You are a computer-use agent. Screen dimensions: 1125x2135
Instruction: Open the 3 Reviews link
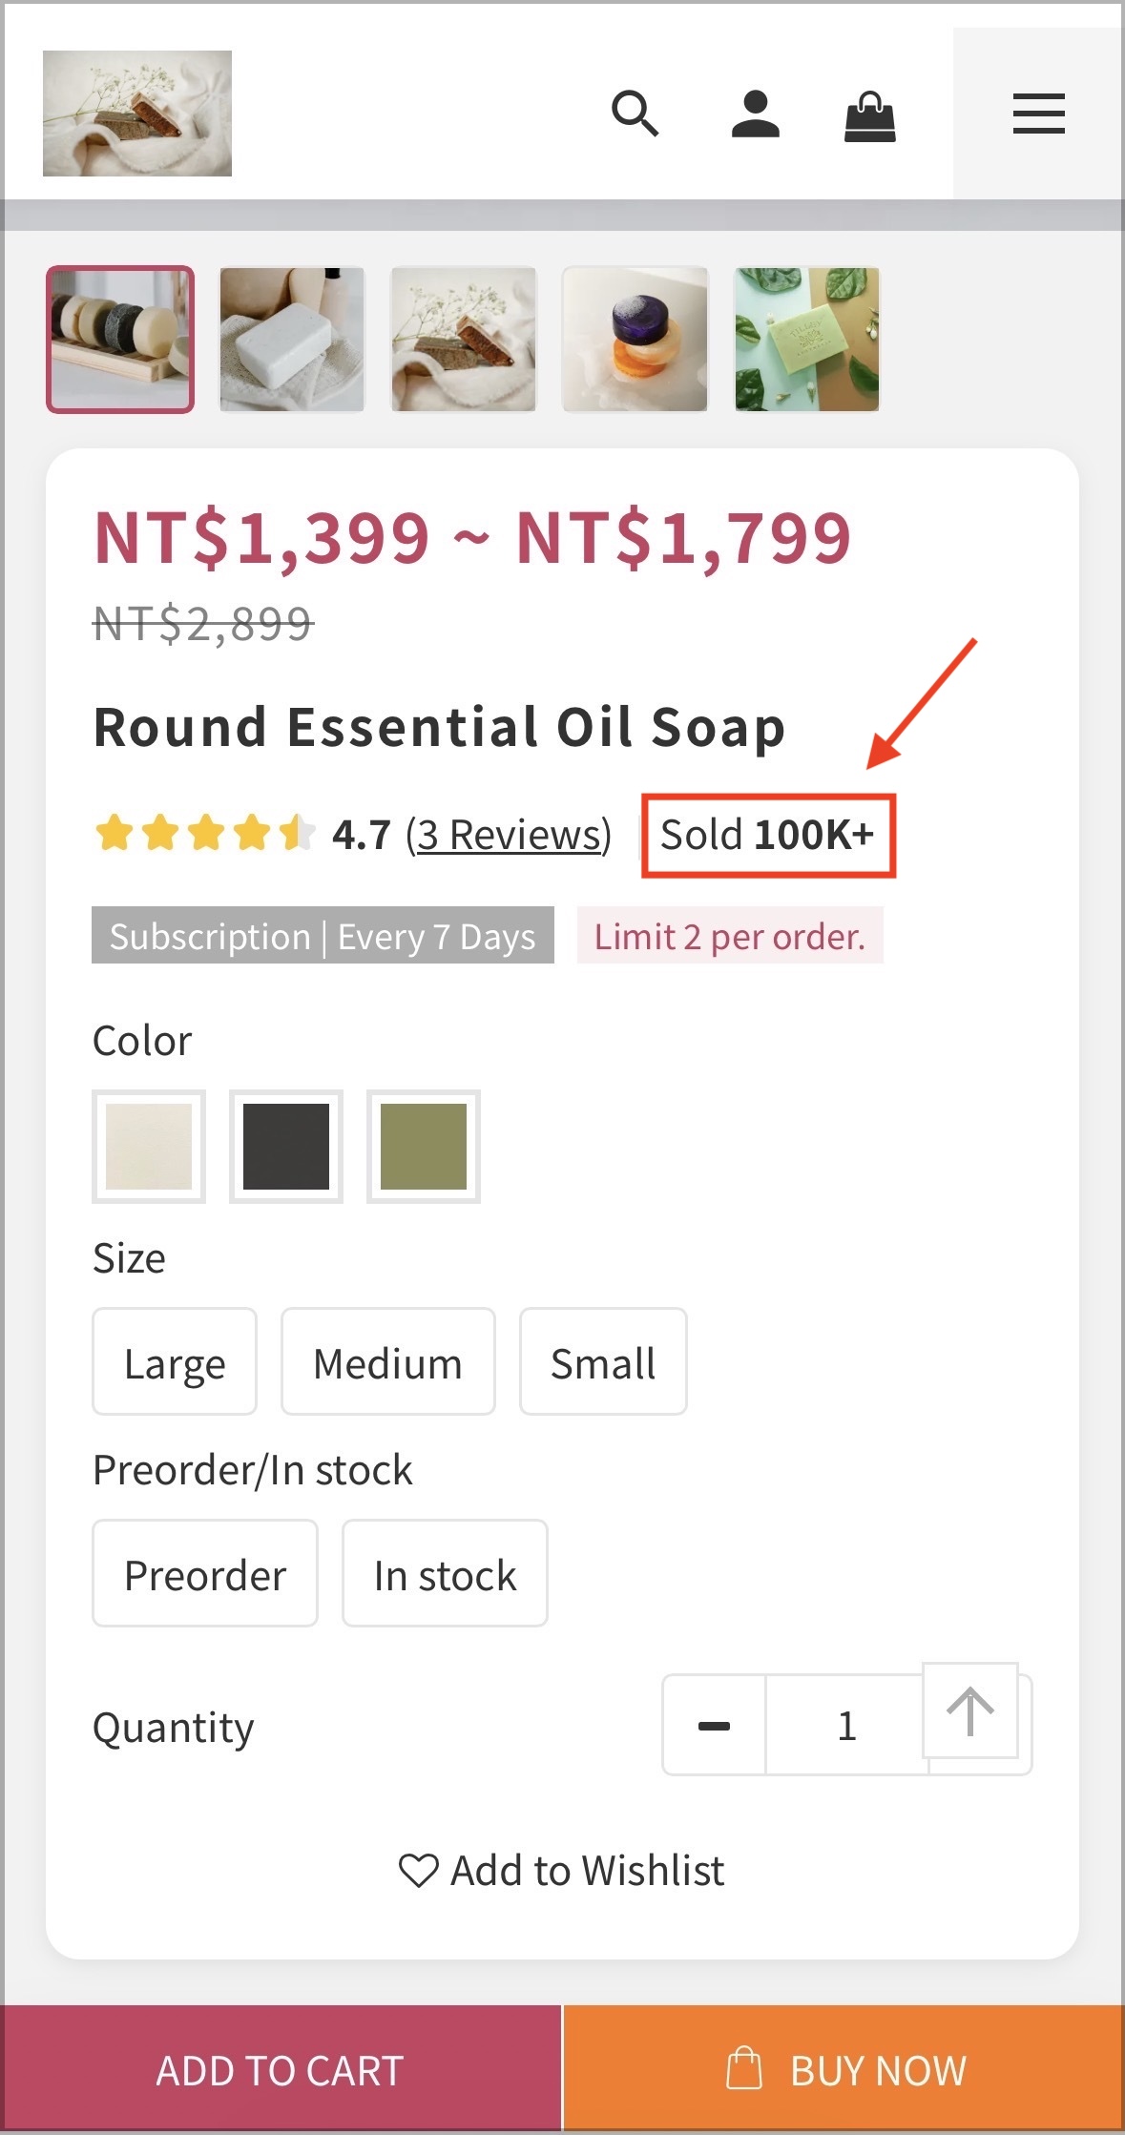(509, 835)
